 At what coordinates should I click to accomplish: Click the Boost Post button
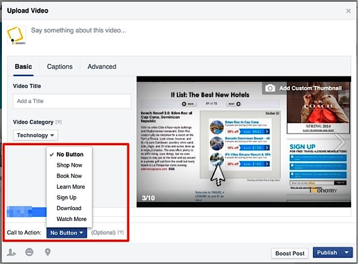290,253
